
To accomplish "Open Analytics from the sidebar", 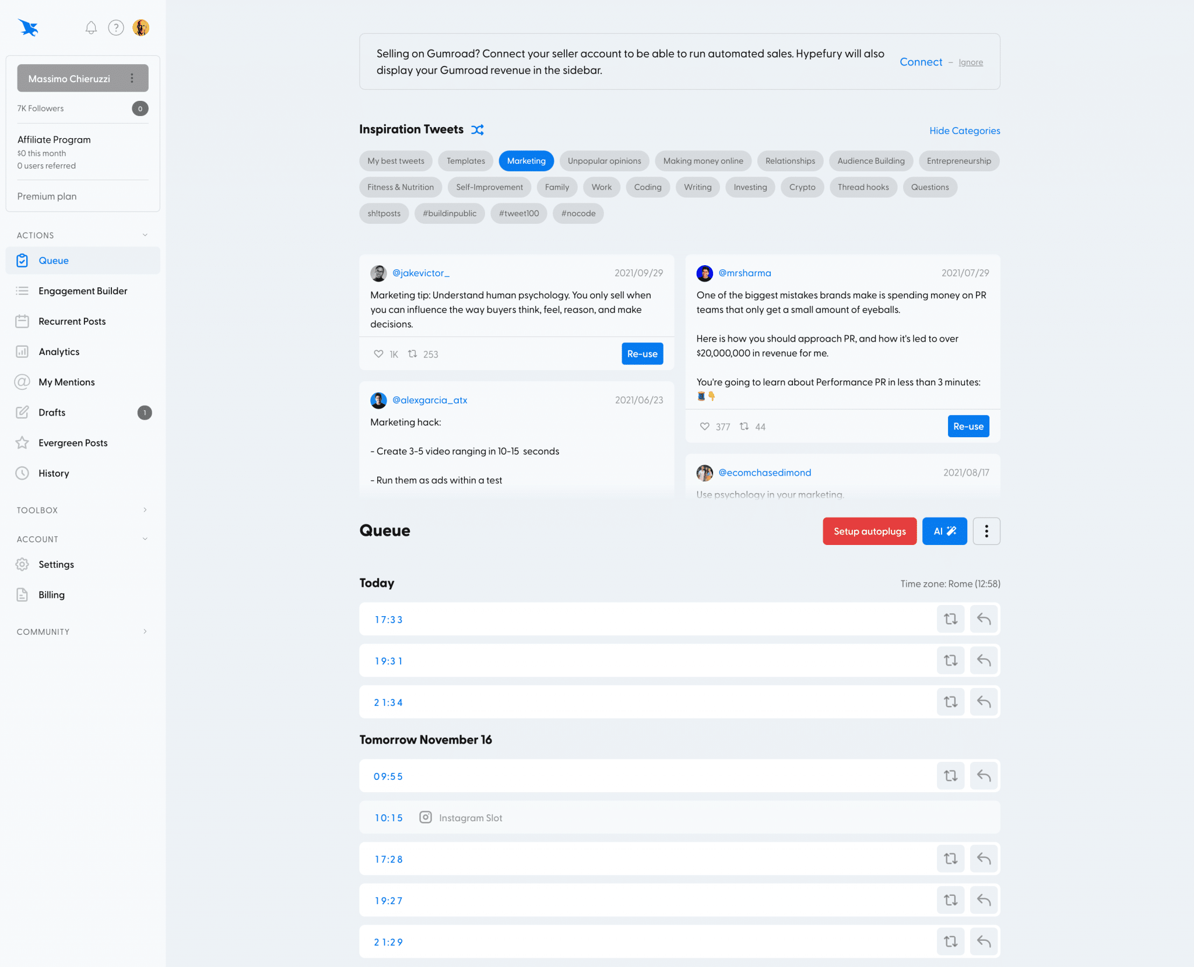I will [59, 351].
